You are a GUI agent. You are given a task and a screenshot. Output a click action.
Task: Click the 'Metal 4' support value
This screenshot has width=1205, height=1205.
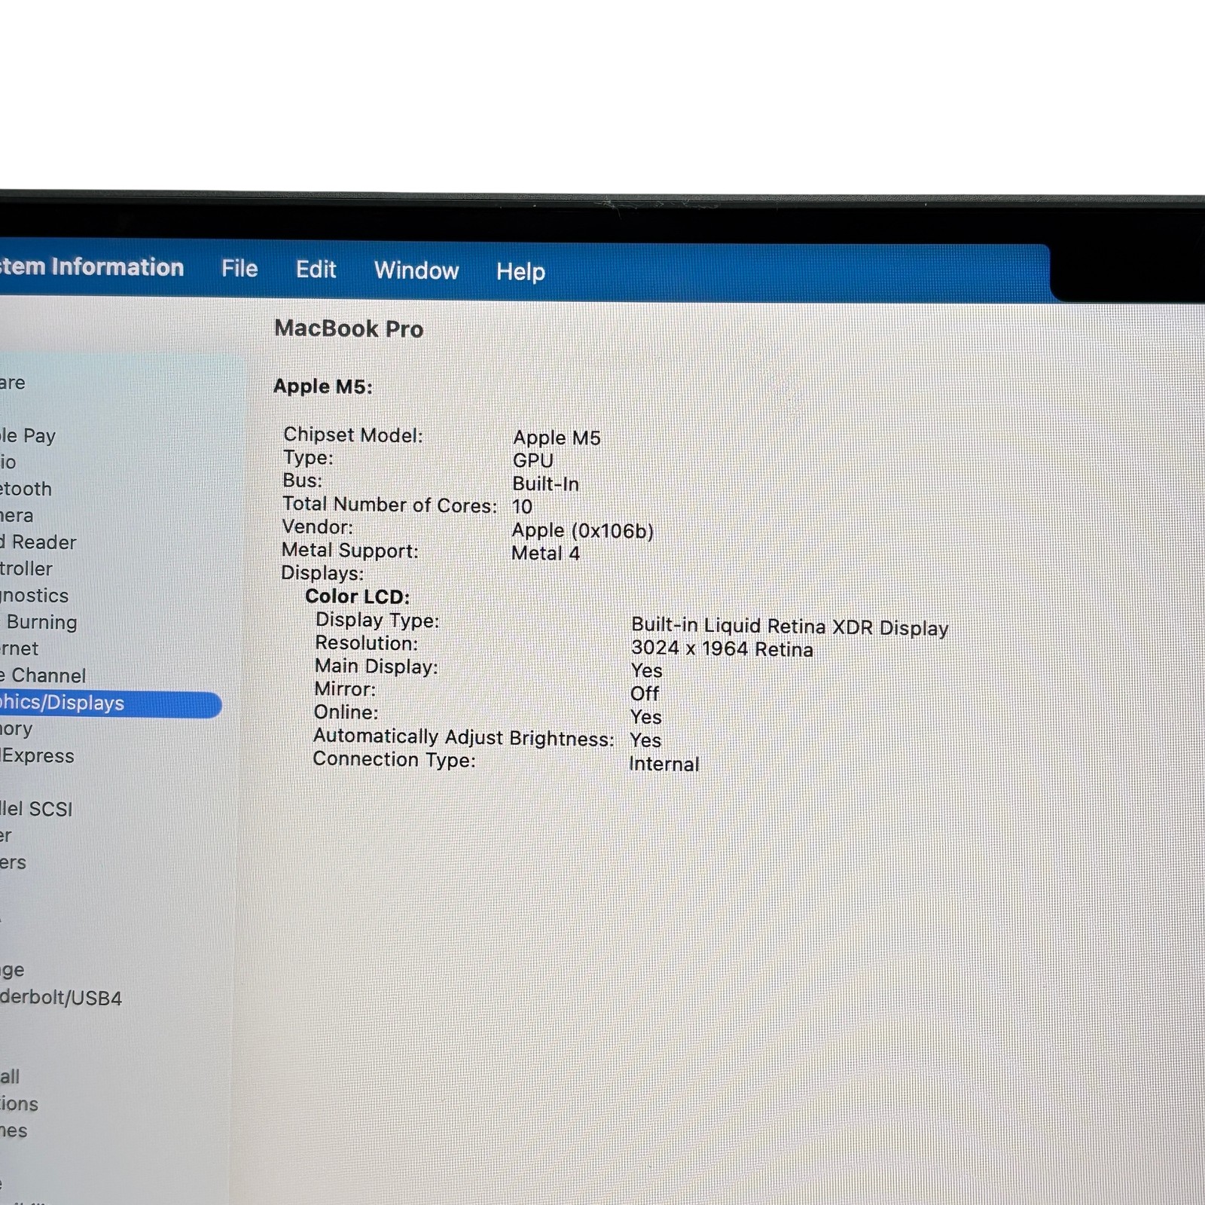point(545,554)
